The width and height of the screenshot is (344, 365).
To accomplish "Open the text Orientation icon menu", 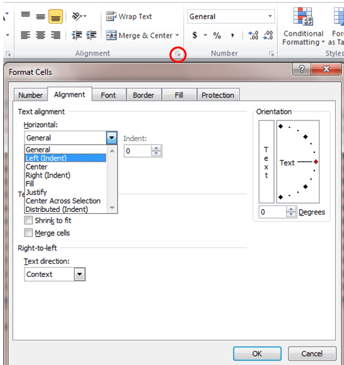I will point(79,17).
